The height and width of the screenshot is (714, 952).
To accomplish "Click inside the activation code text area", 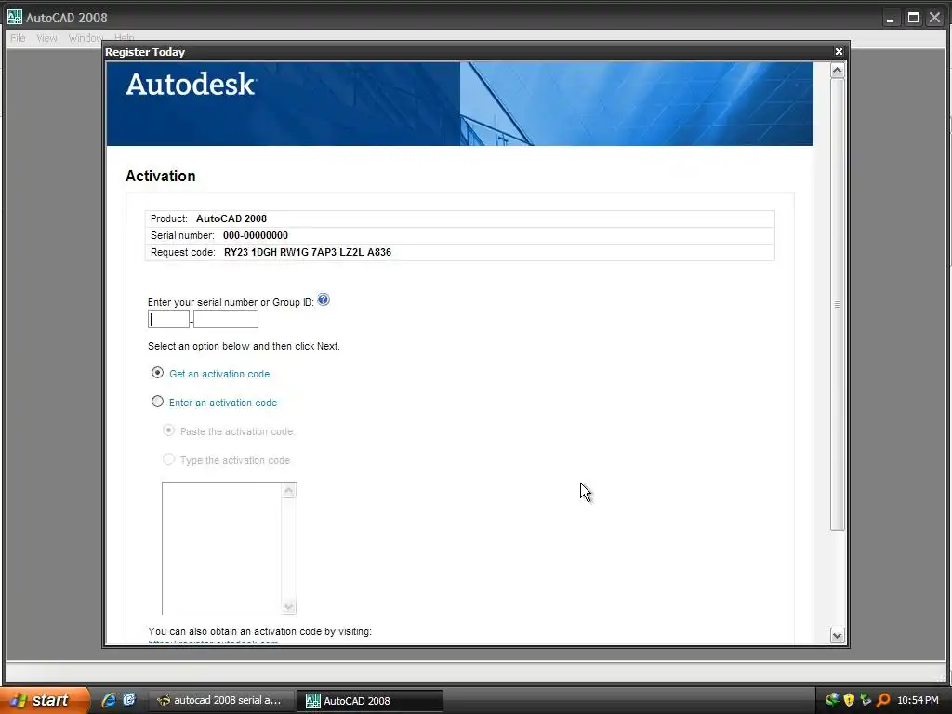I will pyautogui.click(x=221, y=549).
